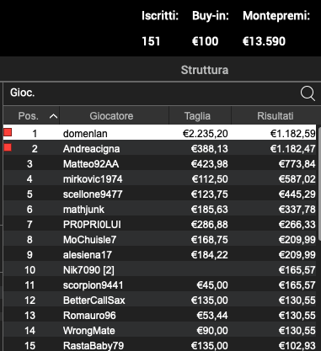Select player Matteo92AA in the list
Viewport: 321px width, 351px height.
[x=159, y=164]
